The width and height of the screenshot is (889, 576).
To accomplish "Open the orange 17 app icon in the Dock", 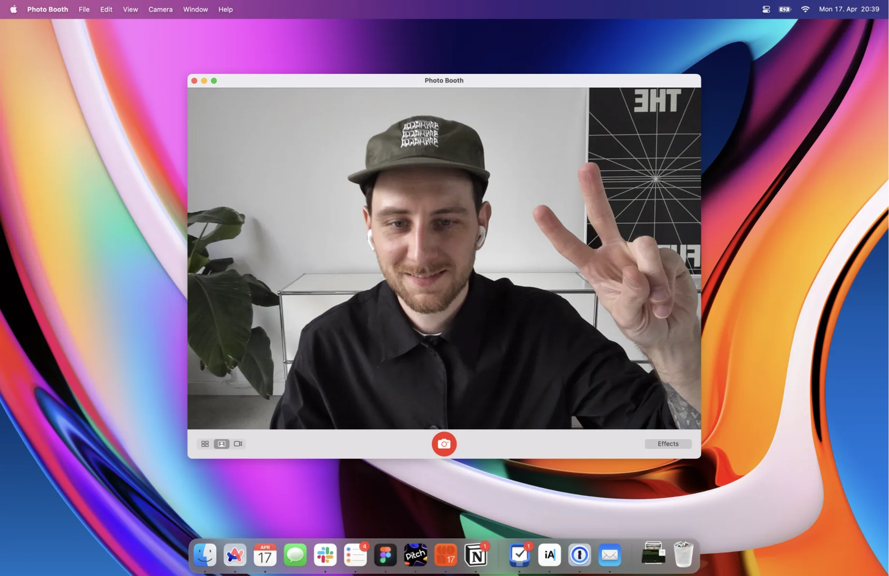I will (x=445, y=555).
